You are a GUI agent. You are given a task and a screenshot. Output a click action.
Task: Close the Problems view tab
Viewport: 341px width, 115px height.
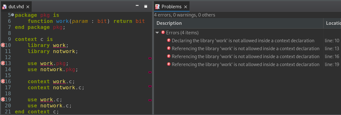tap(185, 7)
